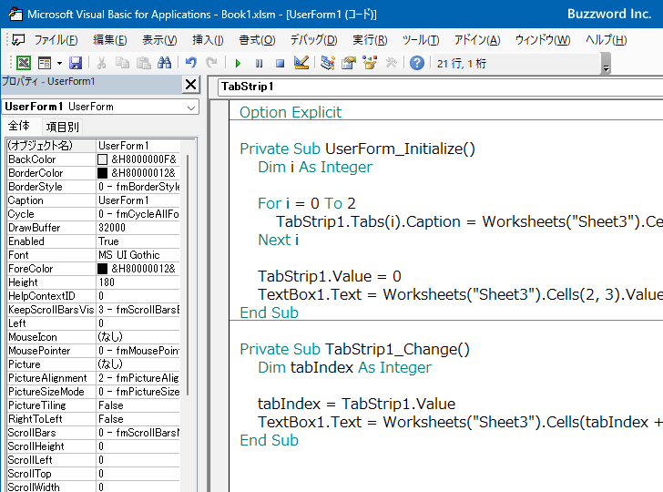
Task: Click the BorderColor black color swatch
Action: coord(102,173)
